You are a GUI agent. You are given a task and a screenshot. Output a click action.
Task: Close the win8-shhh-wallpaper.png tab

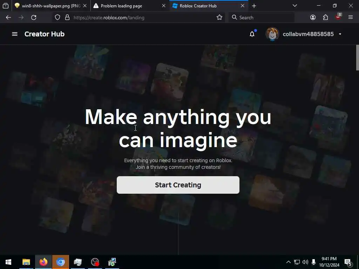pyautogui.click(x=85, y=6)
